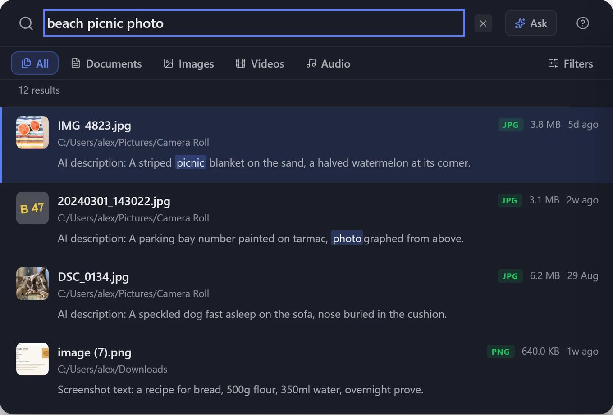Click the Camera Roll path under IMG_4823.jpg

pos(133,142)
